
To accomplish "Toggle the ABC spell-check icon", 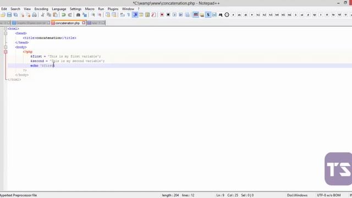I will pyautogui.click(x=196, y=15).
